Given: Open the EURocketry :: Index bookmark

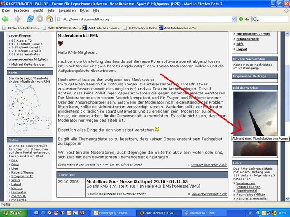Looking at the screenshot, I should [x=140, y=28].
